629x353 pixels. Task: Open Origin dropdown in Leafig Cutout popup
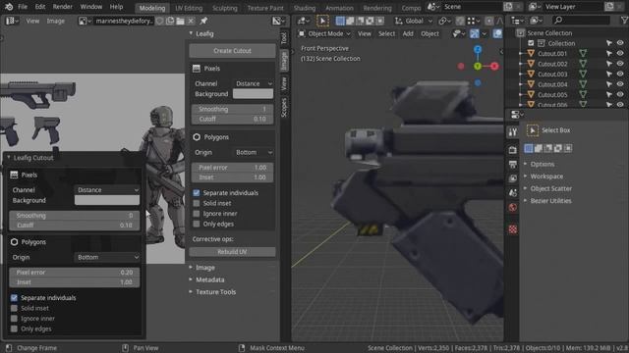(107, 257)
